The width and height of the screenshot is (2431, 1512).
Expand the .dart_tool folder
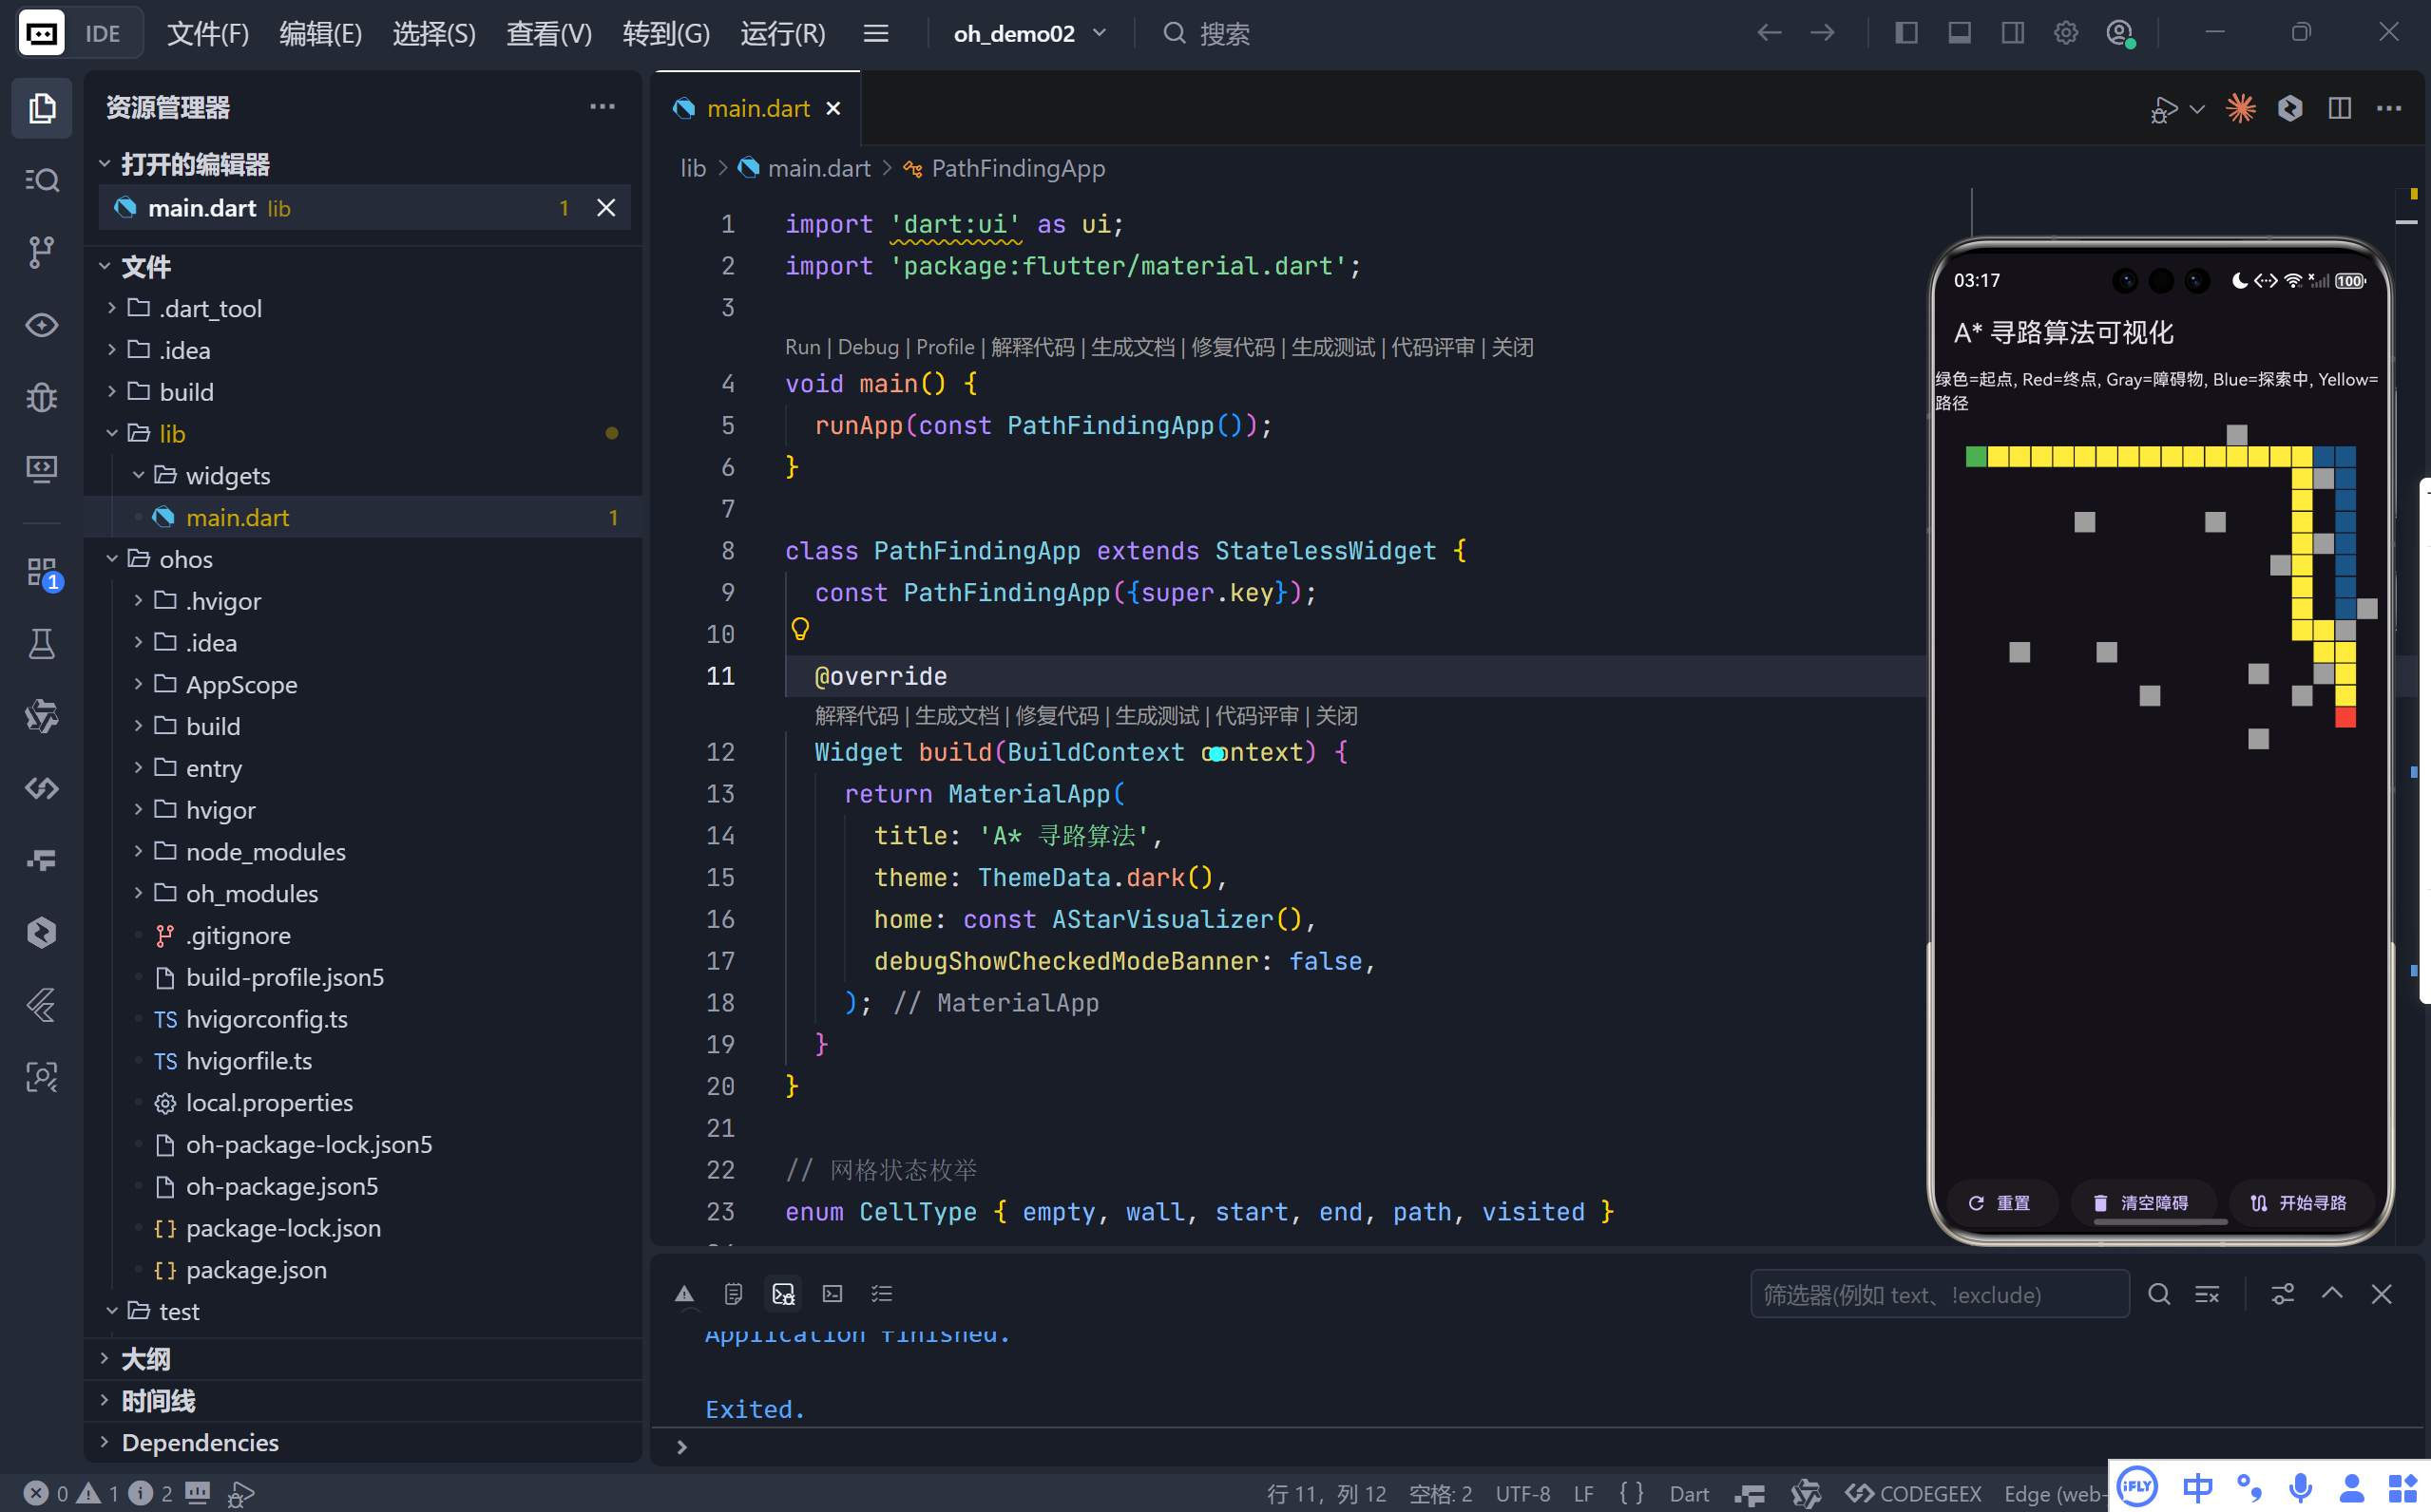[210, 308]
